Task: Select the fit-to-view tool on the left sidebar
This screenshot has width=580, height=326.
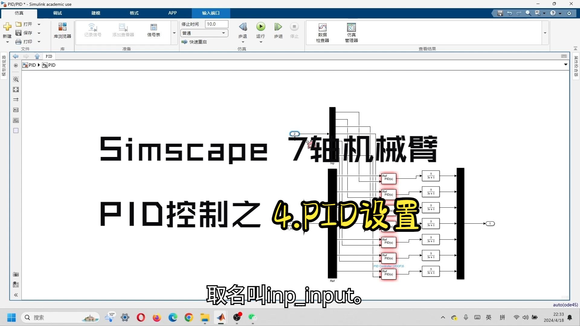Action: [16, 89]
